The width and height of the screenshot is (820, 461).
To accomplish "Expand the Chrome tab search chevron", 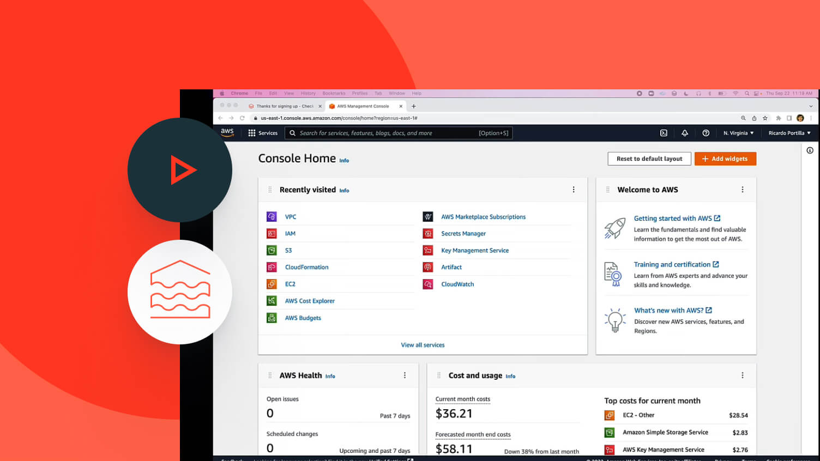I will (811, 106).
